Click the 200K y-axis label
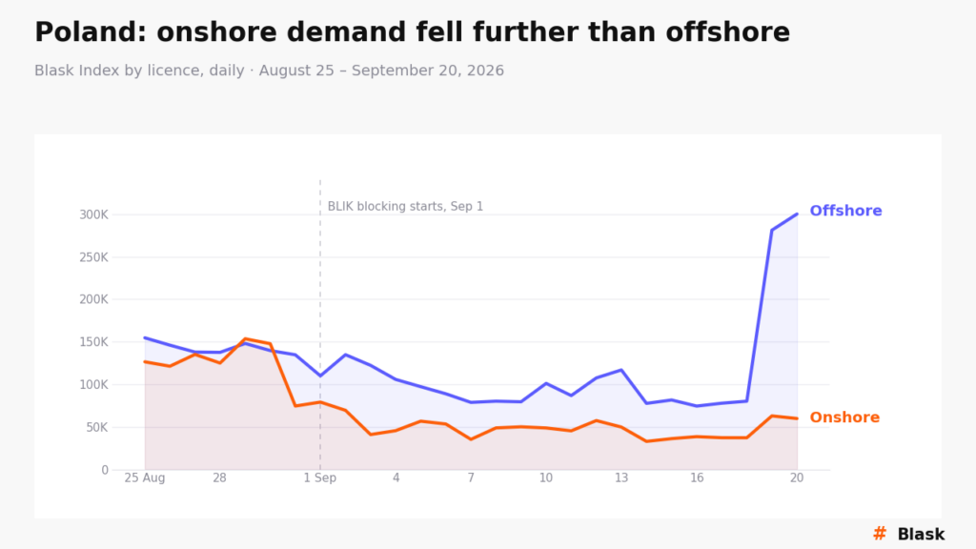The height and width of the screenshot is (549, 976). 93,299
